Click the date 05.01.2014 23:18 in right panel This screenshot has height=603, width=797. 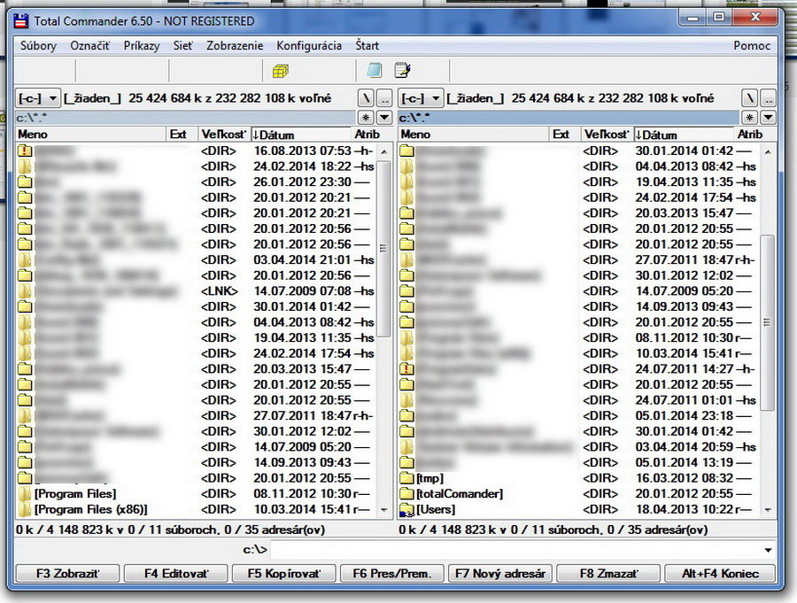[x=685, y=415]
